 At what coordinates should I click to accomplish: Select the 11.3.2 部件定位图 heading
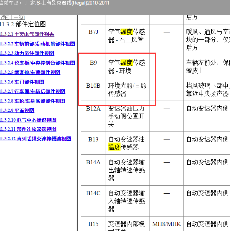23,24
